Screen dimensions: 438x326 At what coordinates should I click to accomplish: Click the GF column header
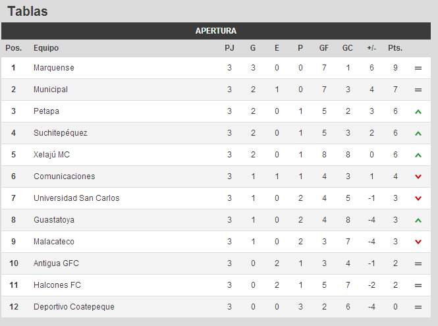324,48
